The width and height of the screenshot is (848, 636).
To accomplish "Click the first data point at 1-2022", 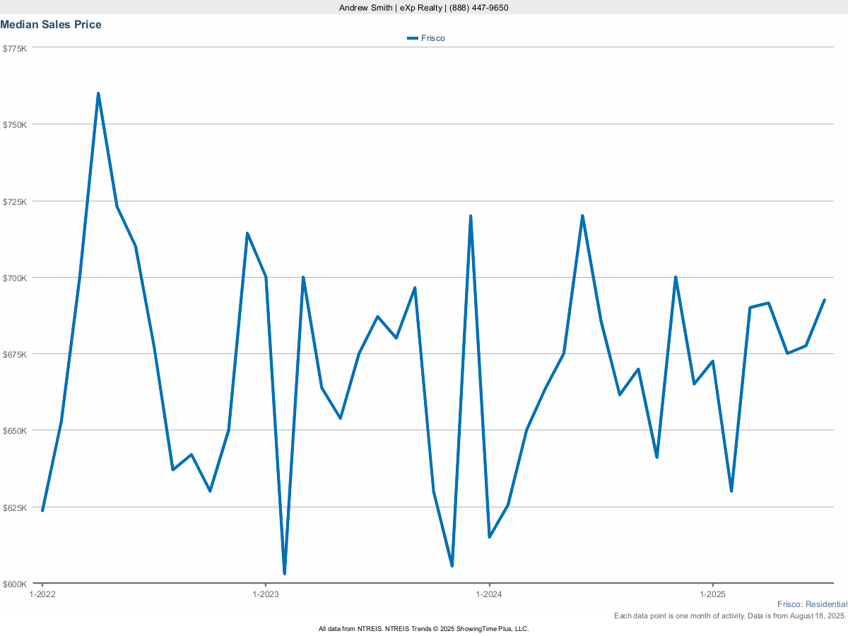I will click(42, 510).
